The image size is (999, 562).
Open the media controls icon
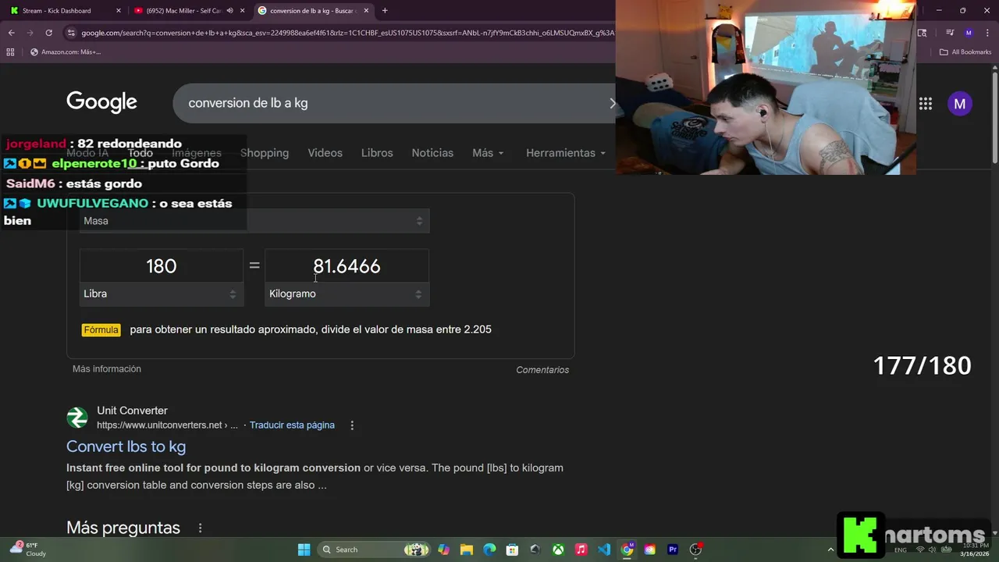coord(950,33)
